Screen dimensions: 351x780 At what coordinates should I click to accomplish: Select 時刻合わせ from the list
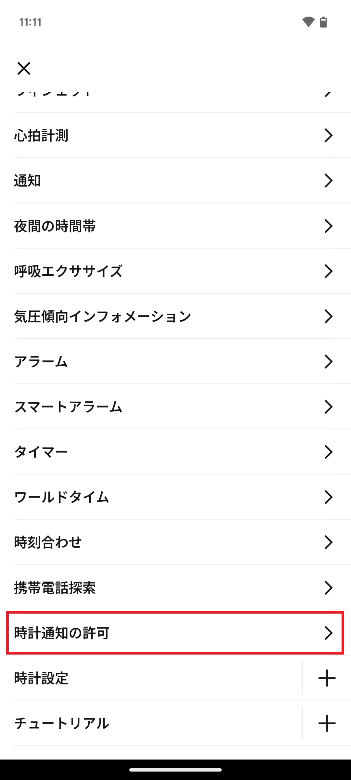(x=48, y=542)
